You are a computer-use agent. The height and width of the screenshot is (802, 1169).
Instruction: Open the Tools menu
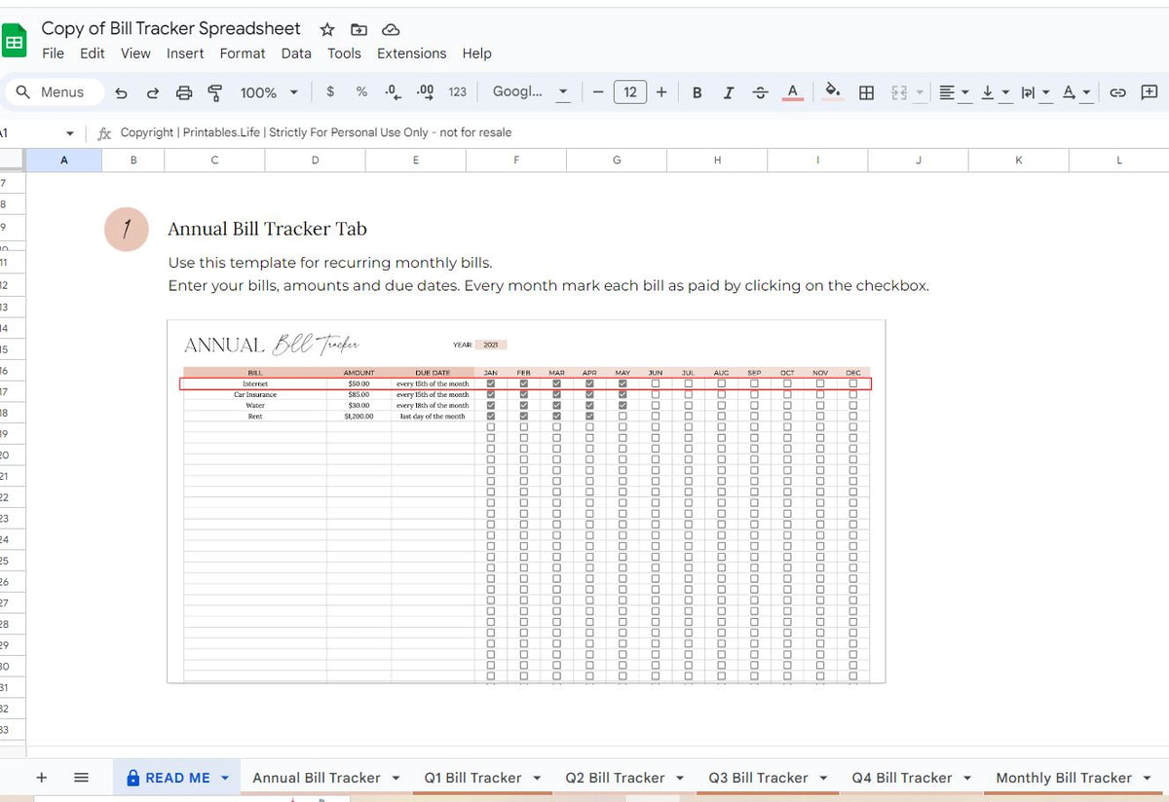coord(344,54)
